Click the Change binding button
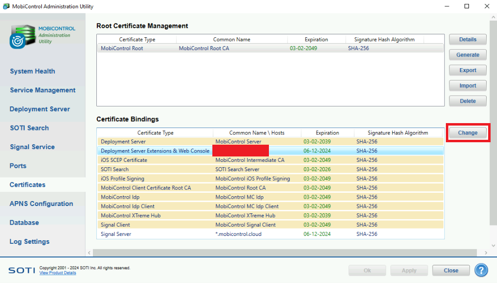 coord(468,133)
